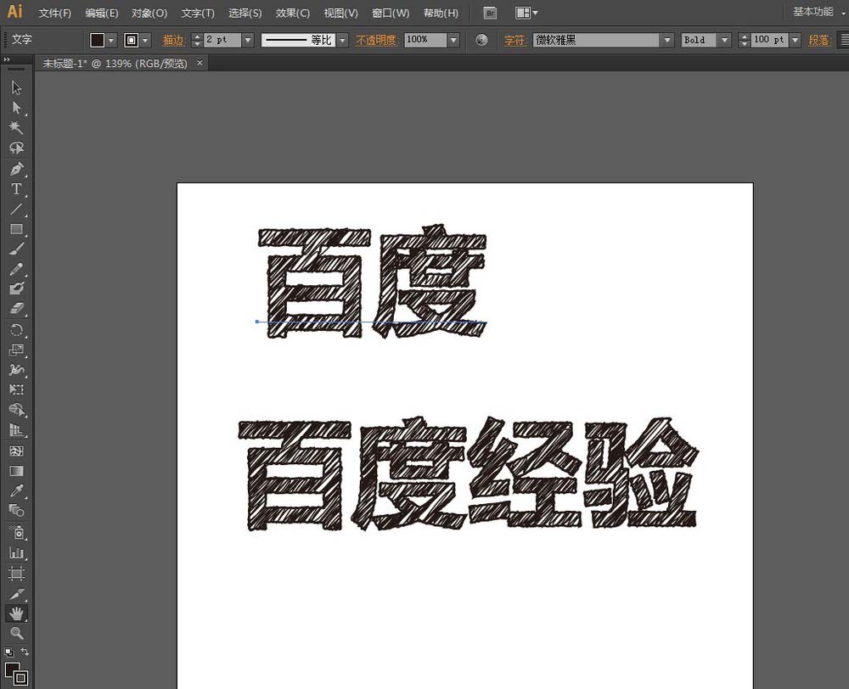Screen dimensions: 849x689
Task: Select the Eraser tool
Action: (16, 309)
